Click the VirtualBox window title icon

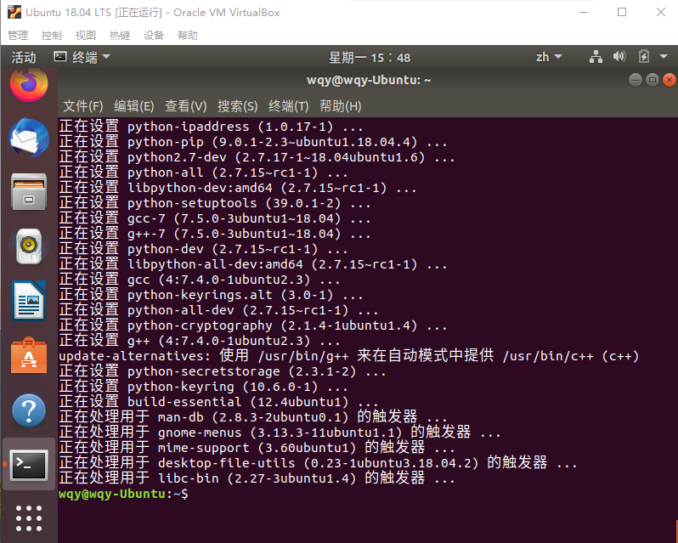pos(14,12)
